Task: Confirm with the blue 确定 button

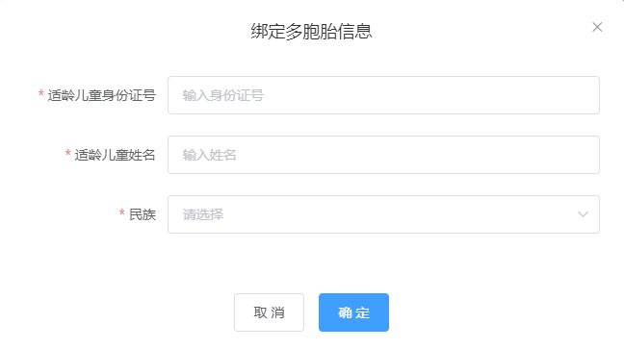Action: pyautogui.click(x=353, y=312)
